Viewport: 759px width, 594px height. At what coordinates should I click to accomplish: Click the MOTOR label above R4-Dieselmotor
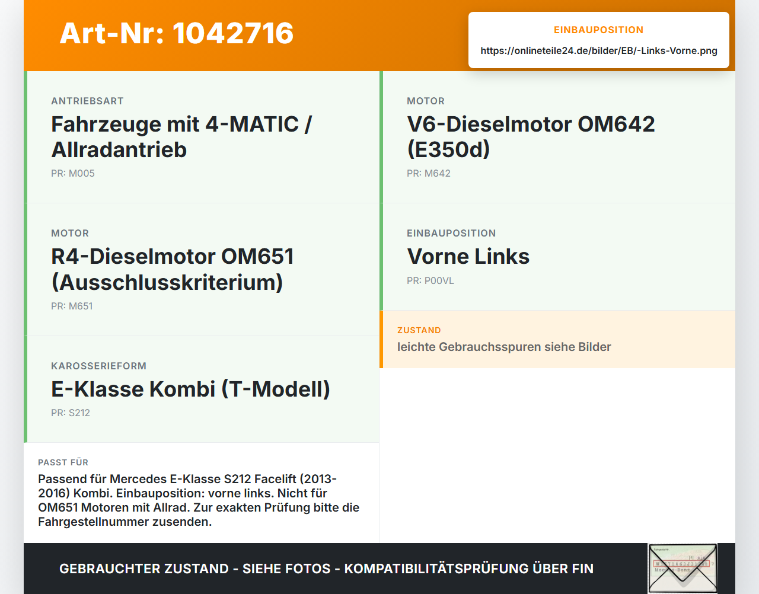pyautogui.click(x=70, y=233)
